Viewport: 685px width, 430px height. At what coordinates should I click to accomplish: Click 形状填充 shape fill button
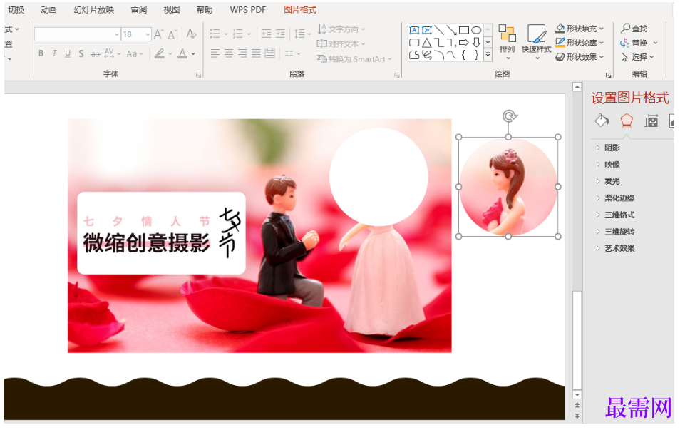(579, 29)
